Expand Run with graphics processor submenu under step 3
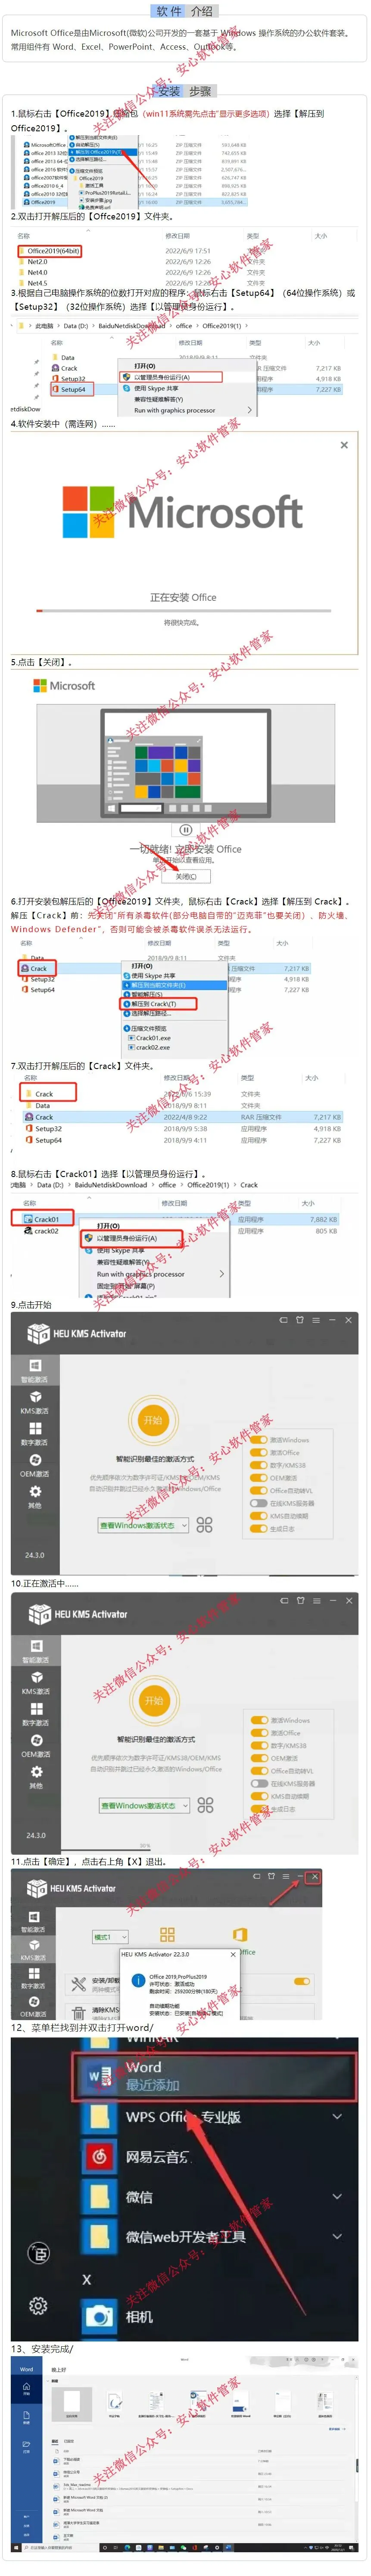The width and height of the screenshot is (371, 2576). point(249,410)
